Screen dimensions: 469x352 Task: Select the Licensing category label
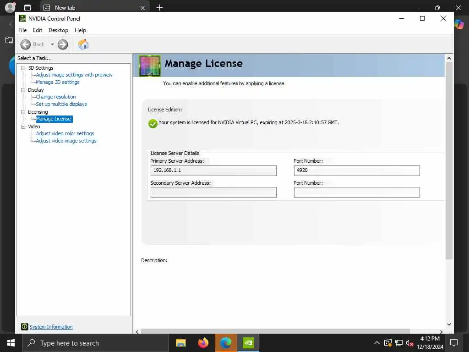38,112
